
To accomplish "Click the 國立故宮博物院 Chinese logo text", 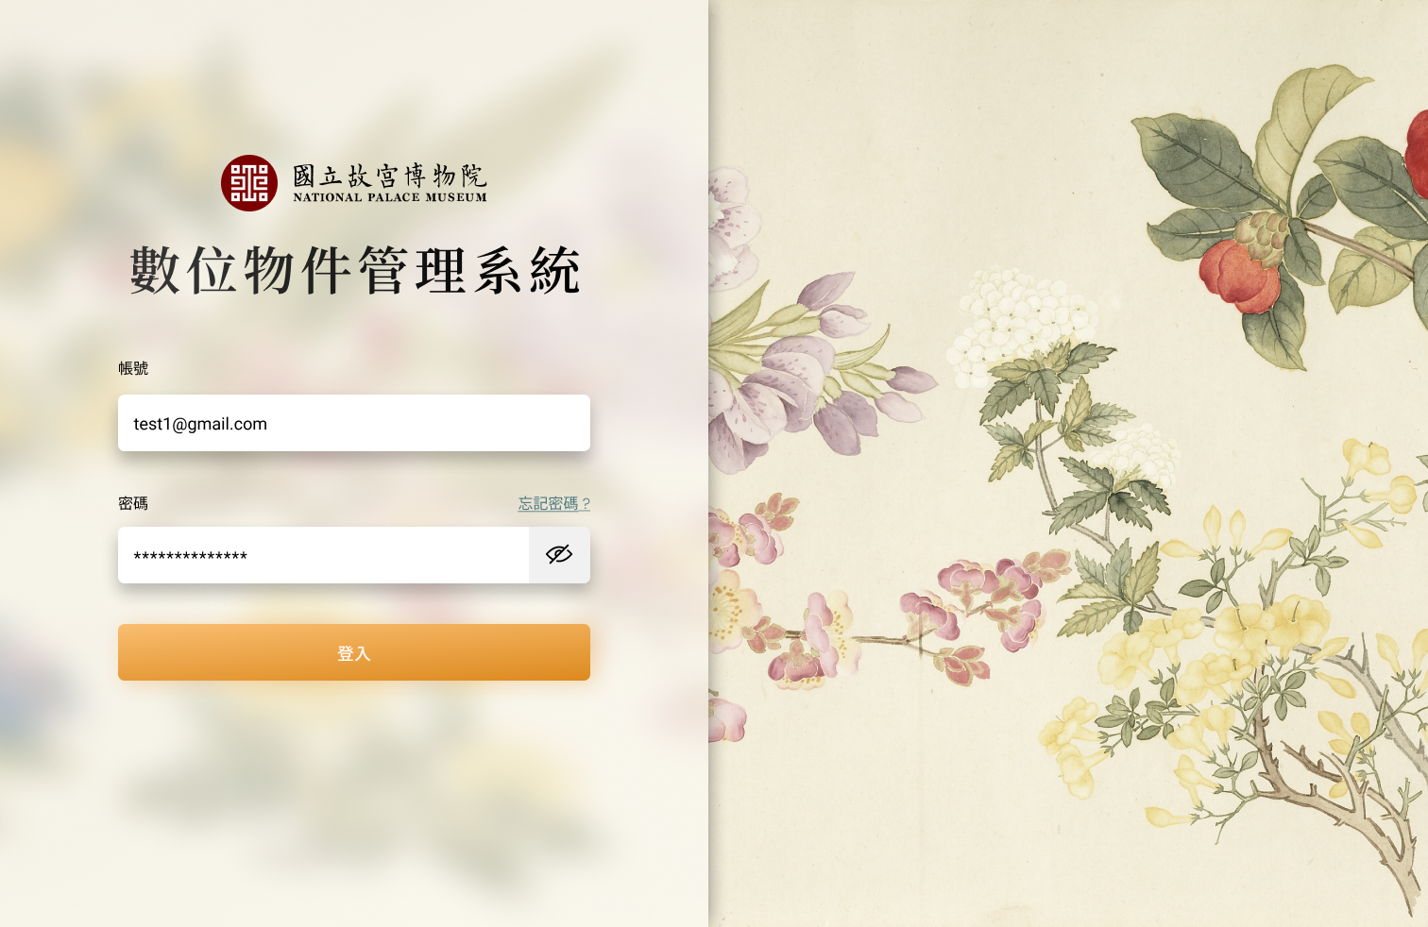I will point(389,176).
